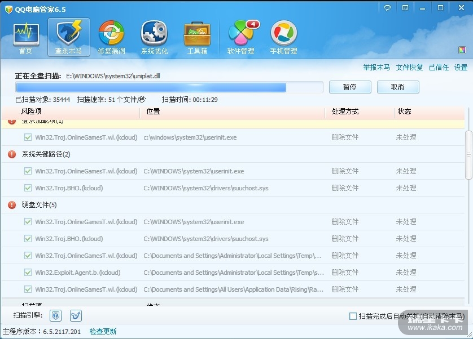Select the Win32.Exploit.Agent.b.(kcloud) row text
Viewport: 473px width, 339px height.
point(78,273)
